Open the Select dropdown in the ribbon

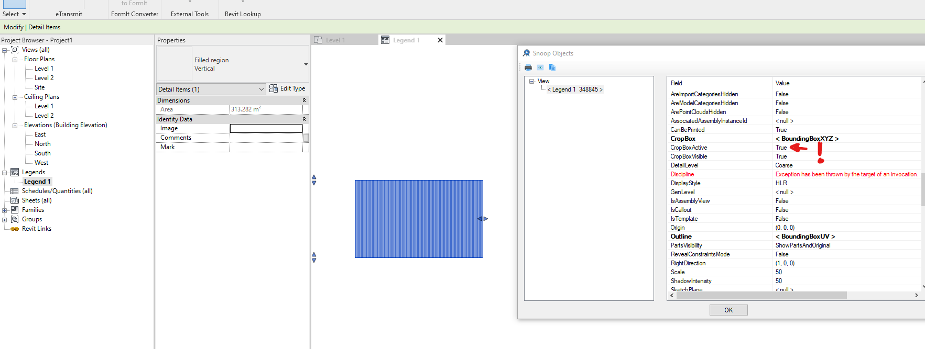pyautogui.click(x=14, y=14)
